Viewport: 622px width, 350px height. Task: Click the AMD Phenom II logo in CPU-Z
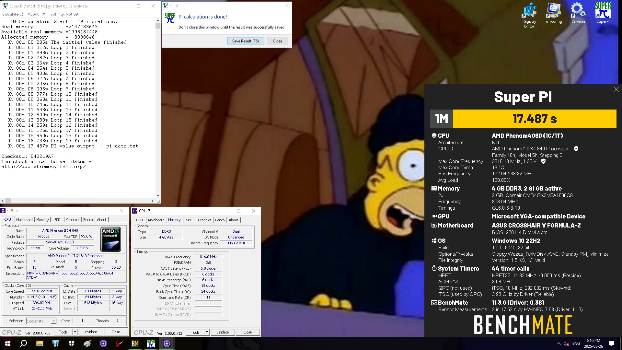pos(111,239)
